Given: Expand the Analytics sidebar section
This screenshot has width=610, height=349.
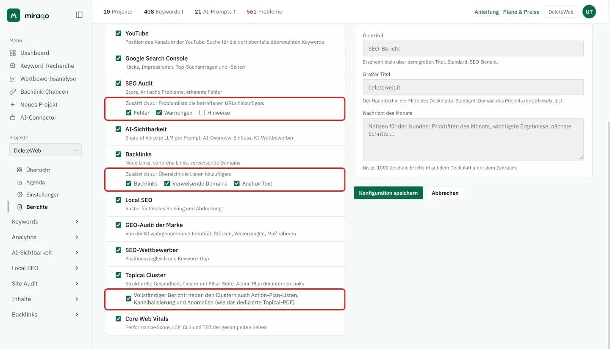Looking at the screenshot, I should pos(45,237).
